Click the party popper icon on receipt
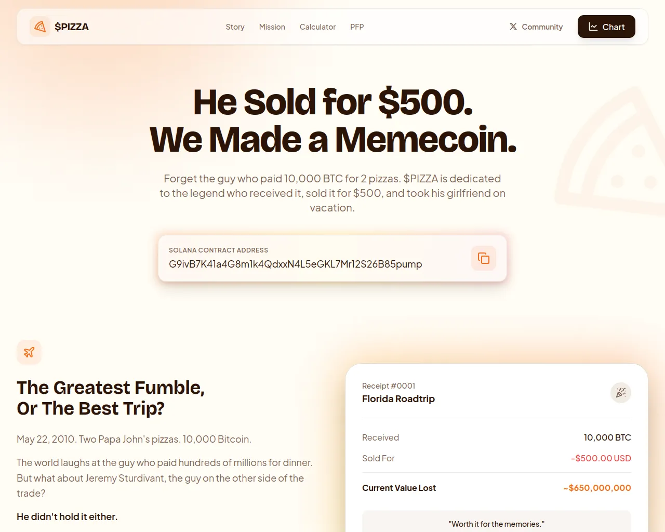This screenshot has height=532, width=665. (x=620, y=393)
